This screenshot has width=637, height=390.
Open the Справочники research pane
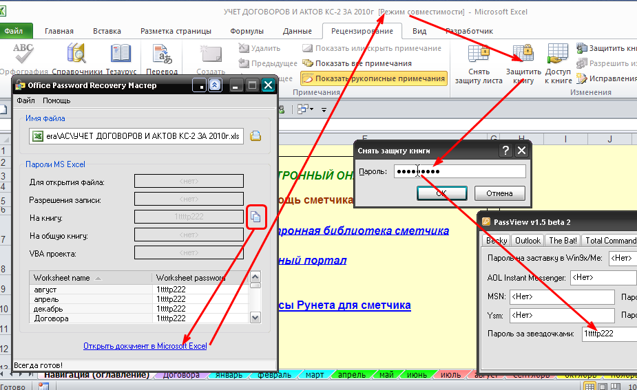click(x=77, y=59)
